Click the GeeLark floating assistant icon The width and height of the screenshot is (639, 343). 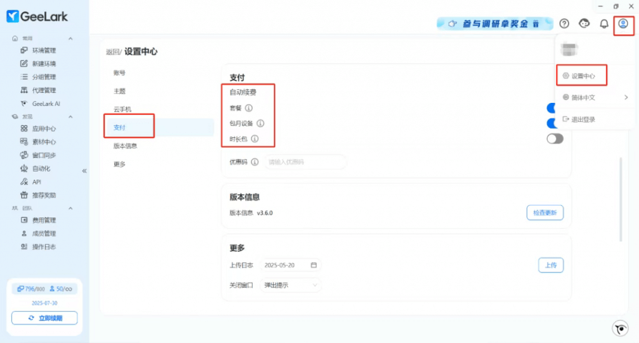click(620, 329)
